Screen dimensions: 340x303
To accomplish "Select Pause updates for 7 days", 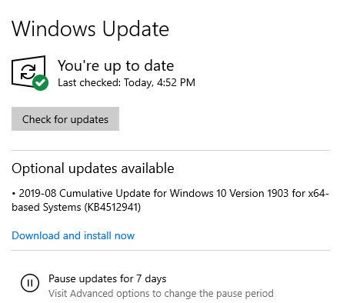I will pyautogui.click(x=108, y=278).
